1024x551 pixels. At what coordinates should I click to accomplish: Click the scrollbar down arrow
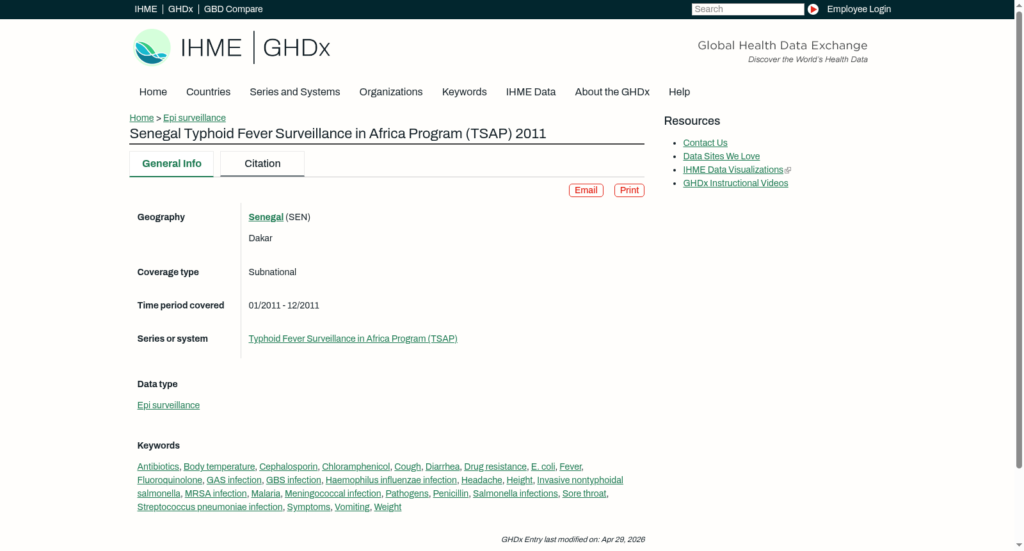[1019, 545]
